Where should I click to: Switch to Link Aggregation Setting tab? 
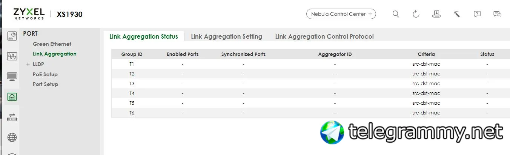[x=226, y=36]
